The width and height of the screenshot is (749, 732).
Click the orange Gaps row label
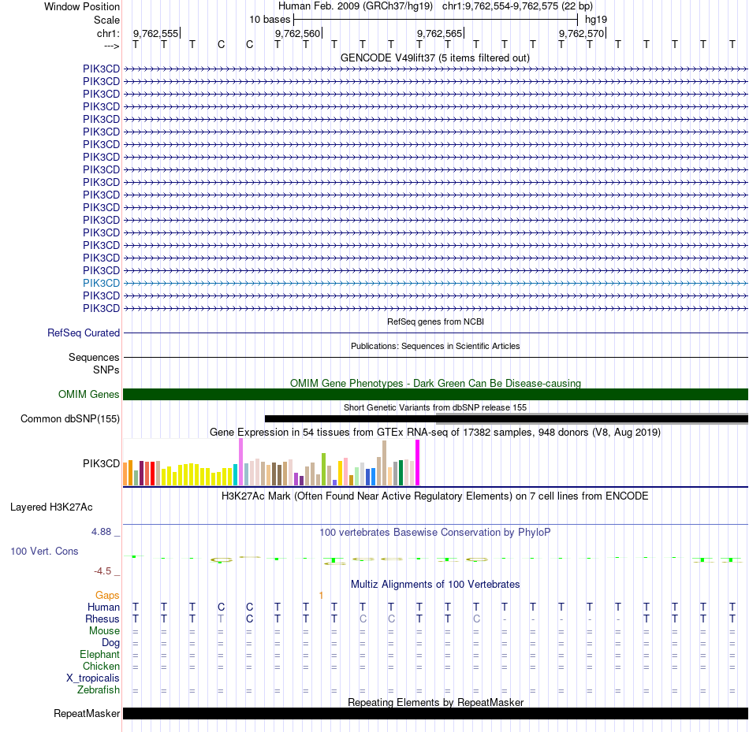(107, 595)
